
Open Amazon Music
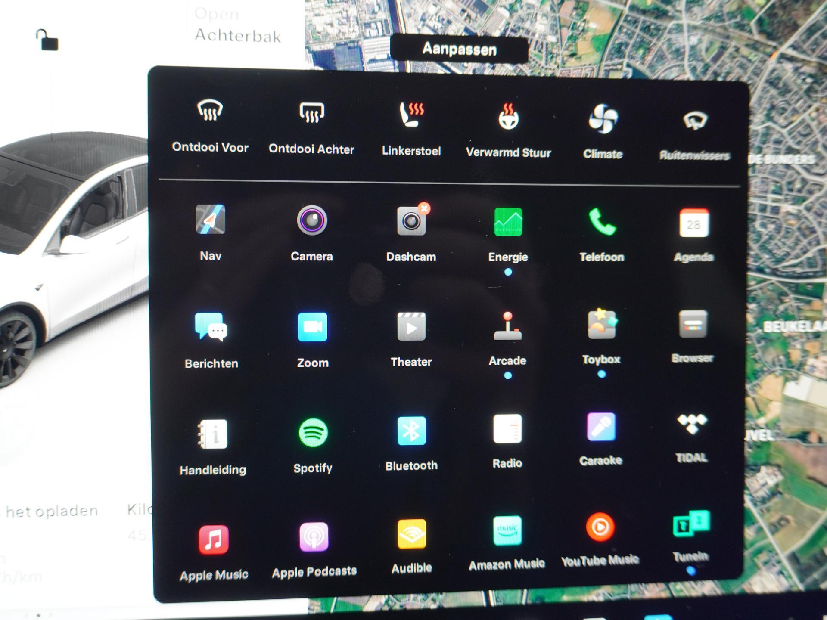507,530
